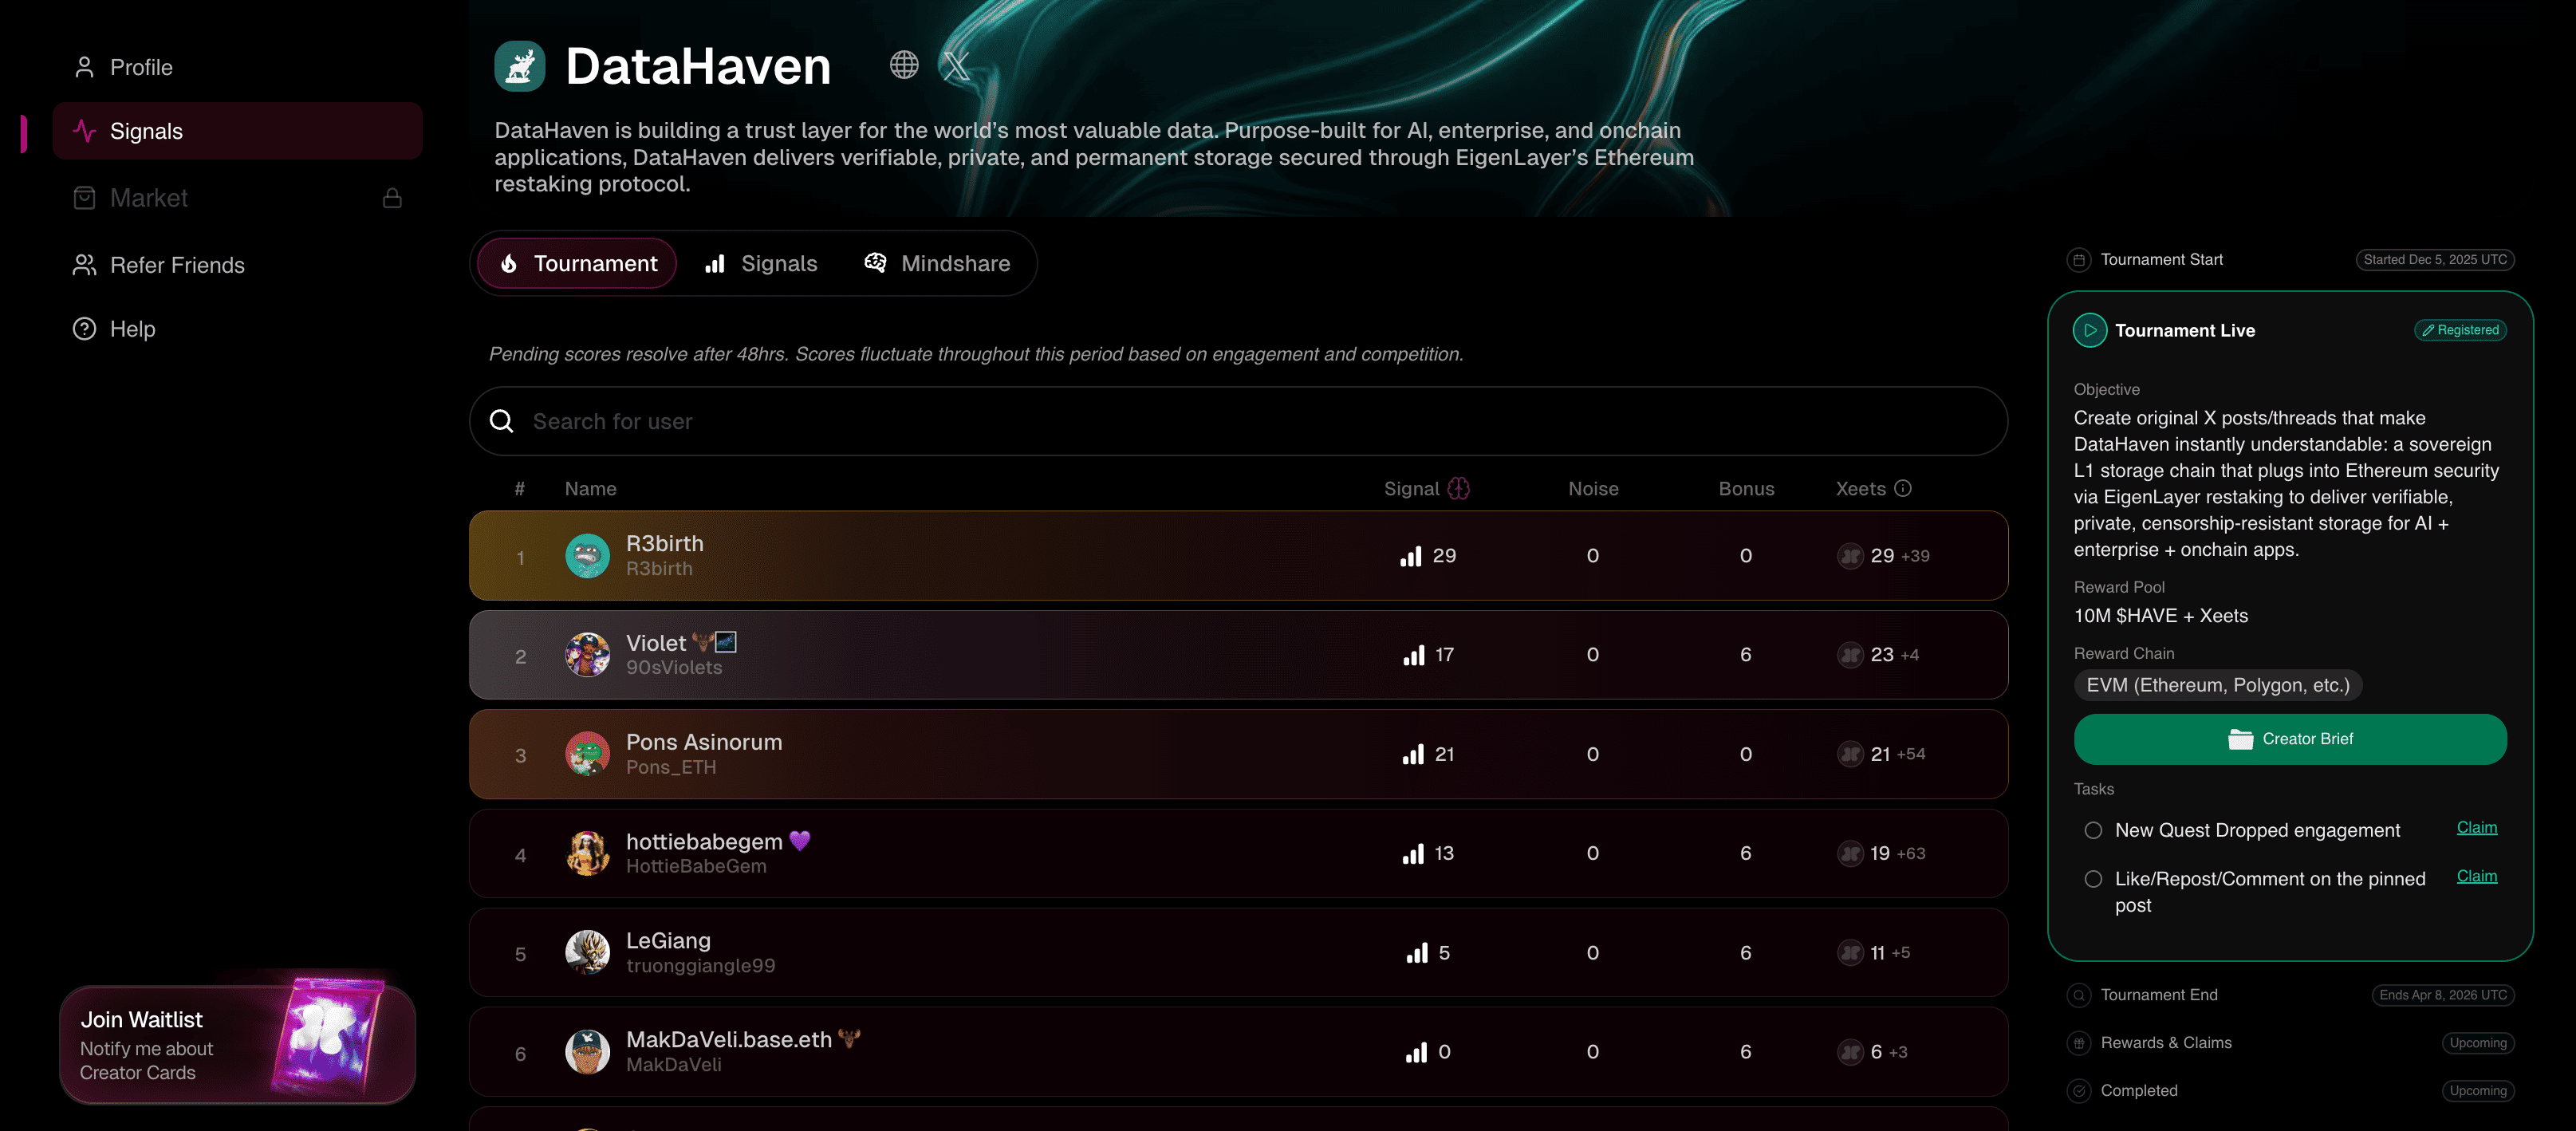Claim the New Quest Dropped engagement reward
Viewport: 2576px width, 1131px height.
(2476, 827)
